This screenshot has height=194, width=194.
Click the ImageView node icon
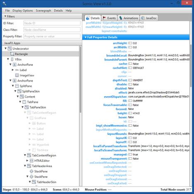(17, 75)
